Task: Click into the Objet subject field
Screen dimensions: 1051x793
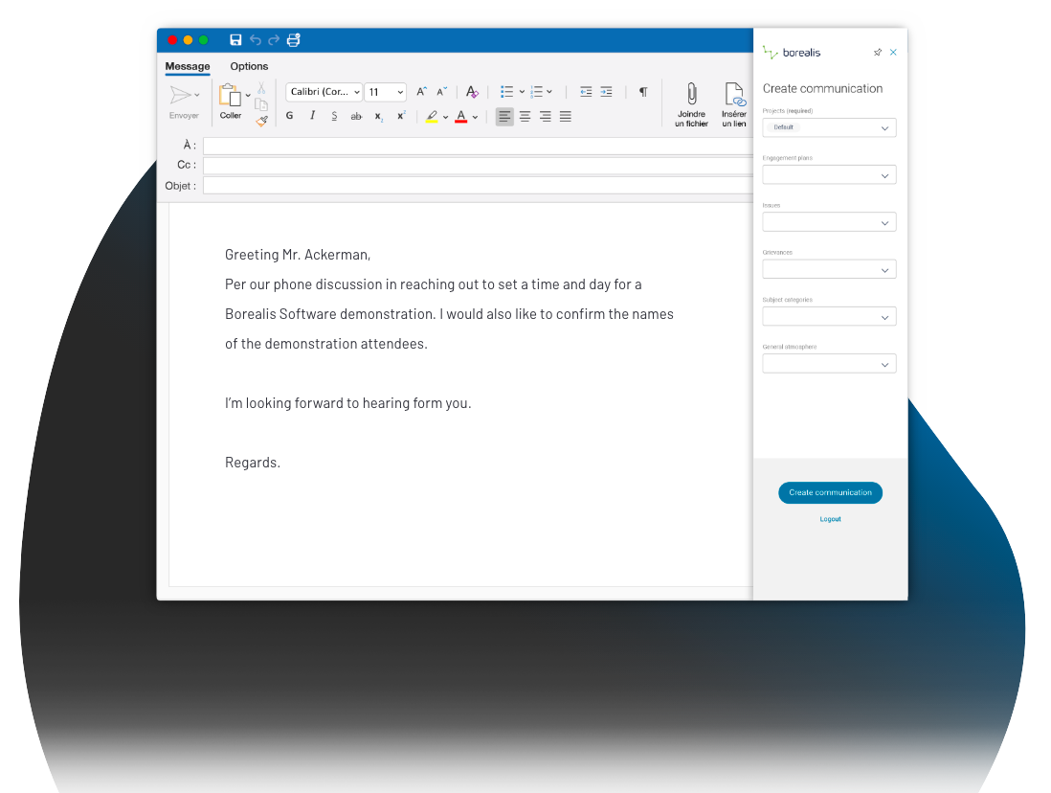Action: click(x=479, y=186)
